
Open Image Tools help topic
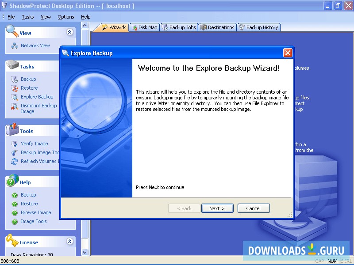click(34, 222)
